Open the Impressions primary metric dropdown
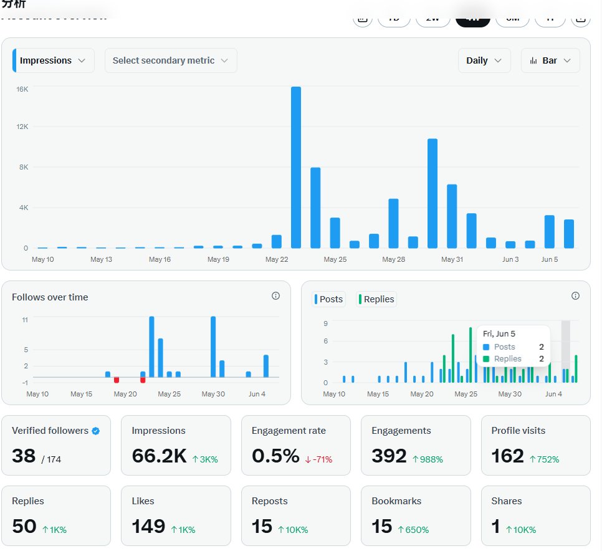This screenshot has height=551, width=607. pos(54,60)
